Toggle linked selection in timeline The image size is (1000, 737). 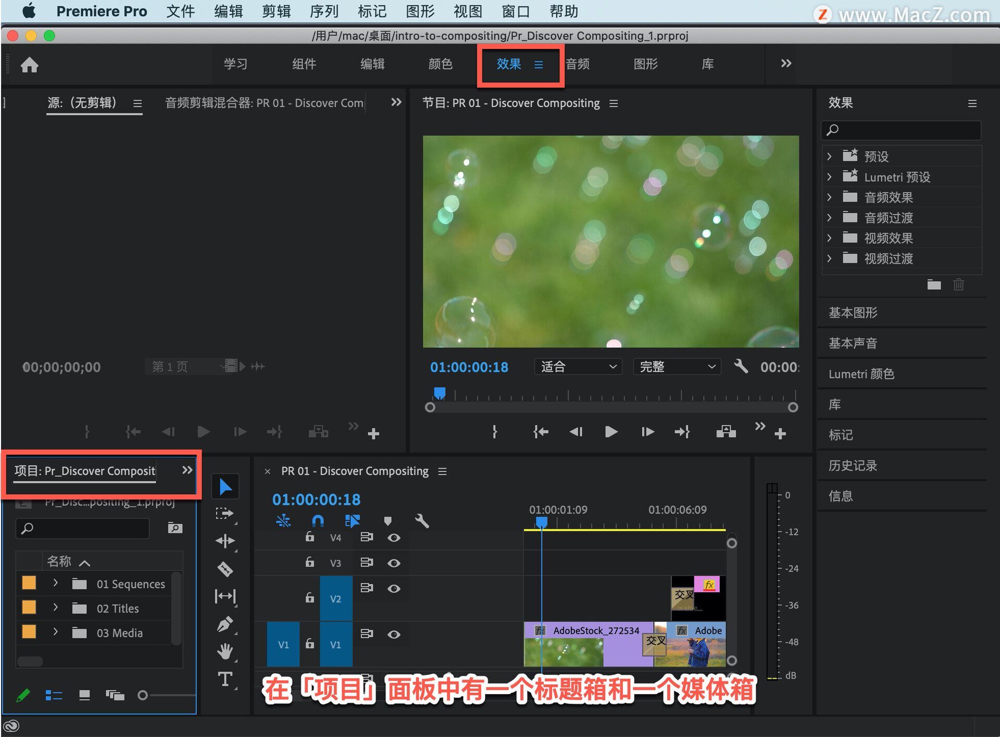(x=353, y=521)
